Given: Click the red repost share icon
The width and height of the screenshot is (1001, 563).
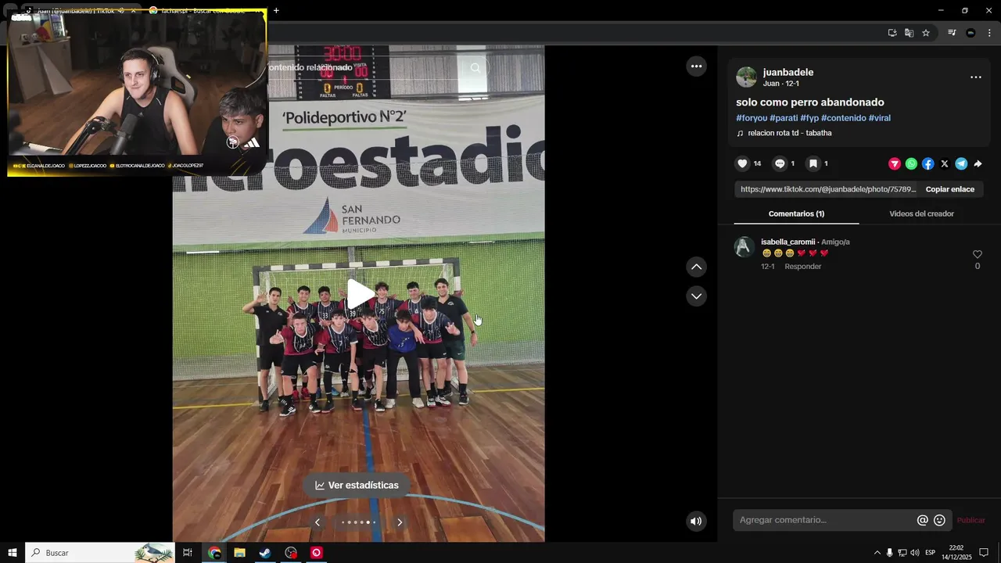Looking at the screenshot, I should click(895, 163).
